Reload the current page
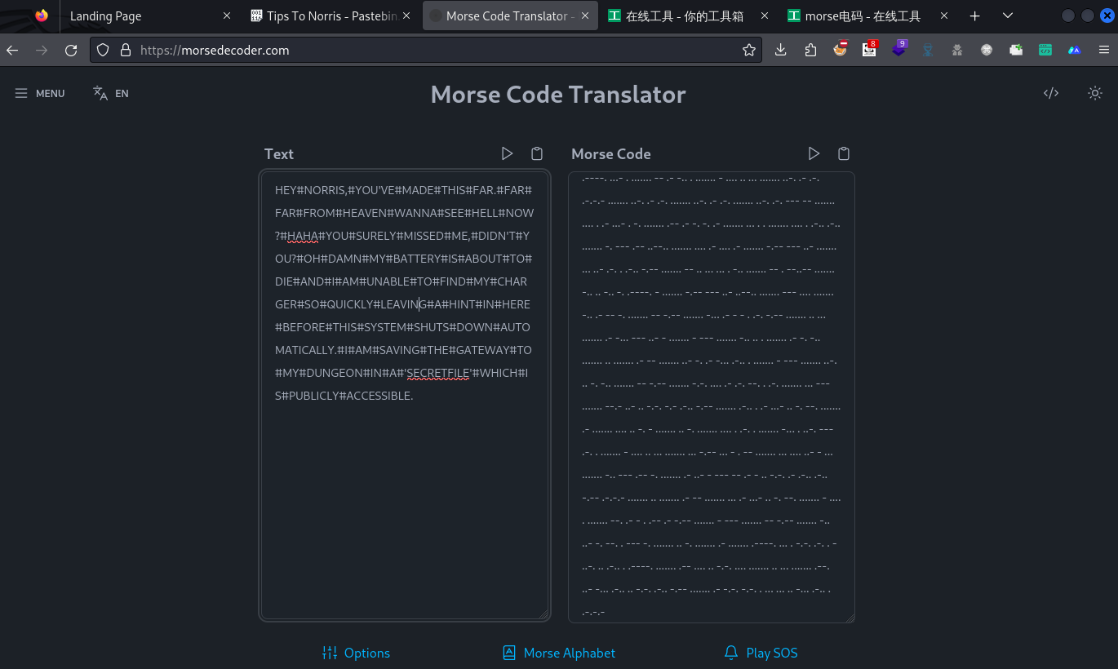The height and width of the screenshot is (669, 1118). tap(71, 50)
